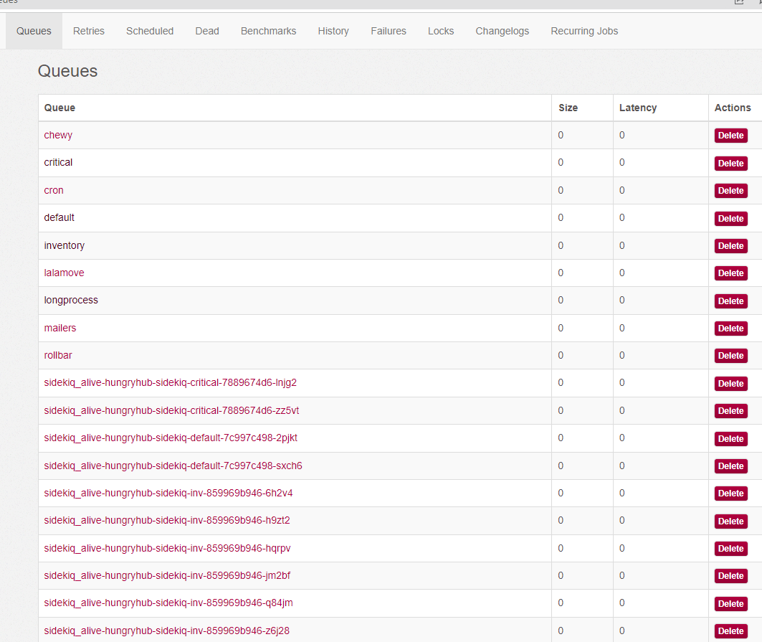This screenshot has width=762, height=642.
Task: Open the rollbar queue link
Action: point(58,355)
